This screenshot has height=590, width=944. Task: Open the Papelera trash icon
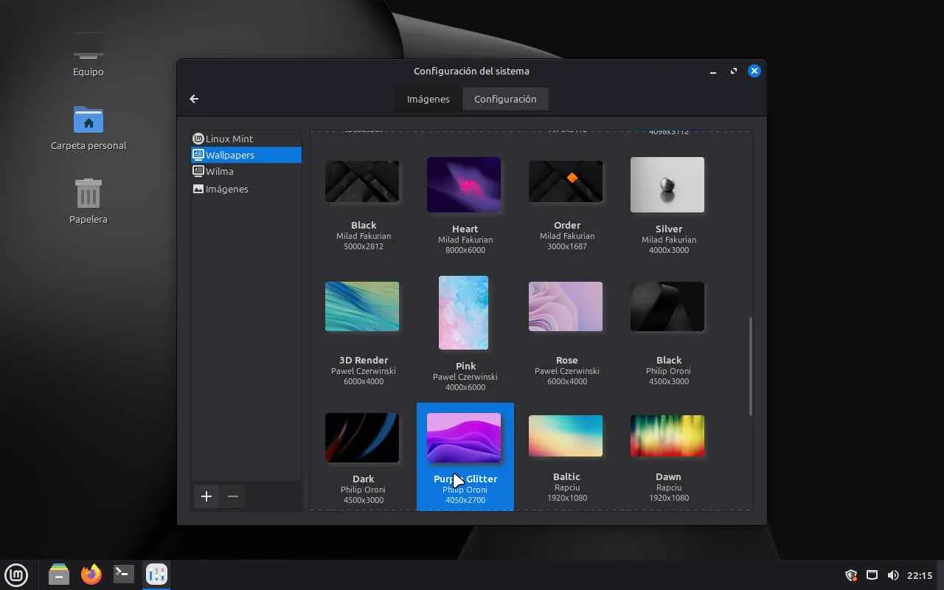(x=88, y=193)
